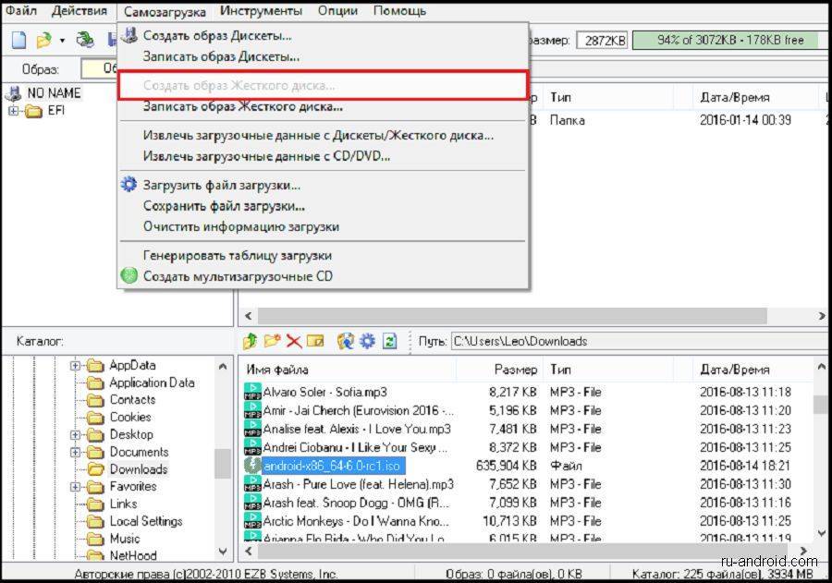This screenshot has height=583, width=832.
Task: Sort local files by Размер column header
Action: click(x=515, y=369)
